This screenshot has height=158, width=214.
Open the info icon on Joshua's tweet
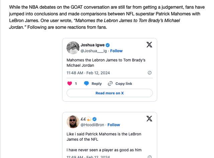(x=149, y=73)
